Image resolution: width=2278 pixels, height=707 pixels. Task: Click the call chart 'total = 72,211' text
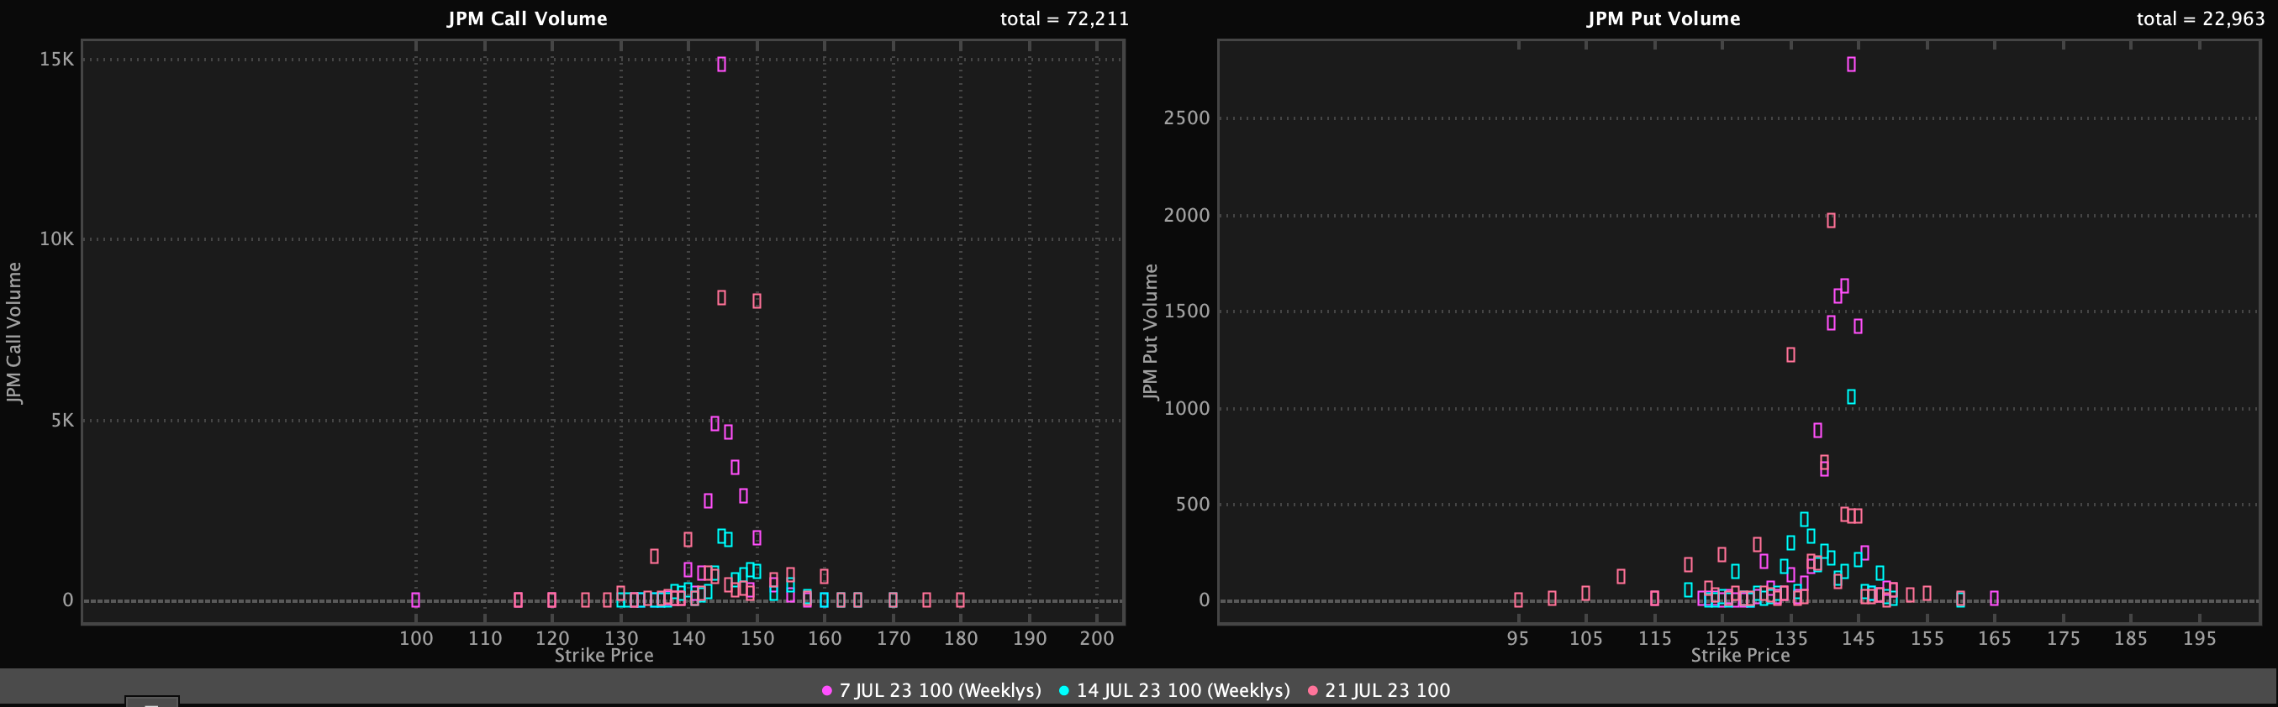pyautogui.click(x=1065, y=18)
